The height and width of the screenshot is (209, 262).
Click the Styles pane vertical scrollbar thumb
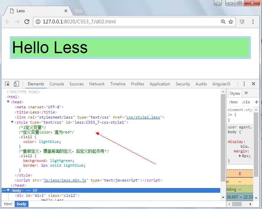(x=256, y=144)
